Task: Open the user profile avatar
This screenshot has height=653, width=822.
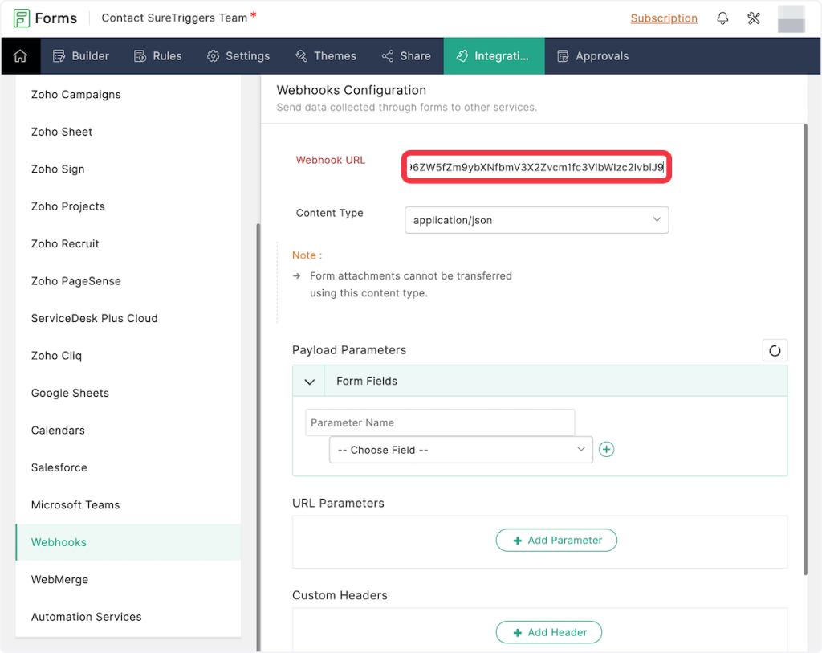Action: [791, 18]
